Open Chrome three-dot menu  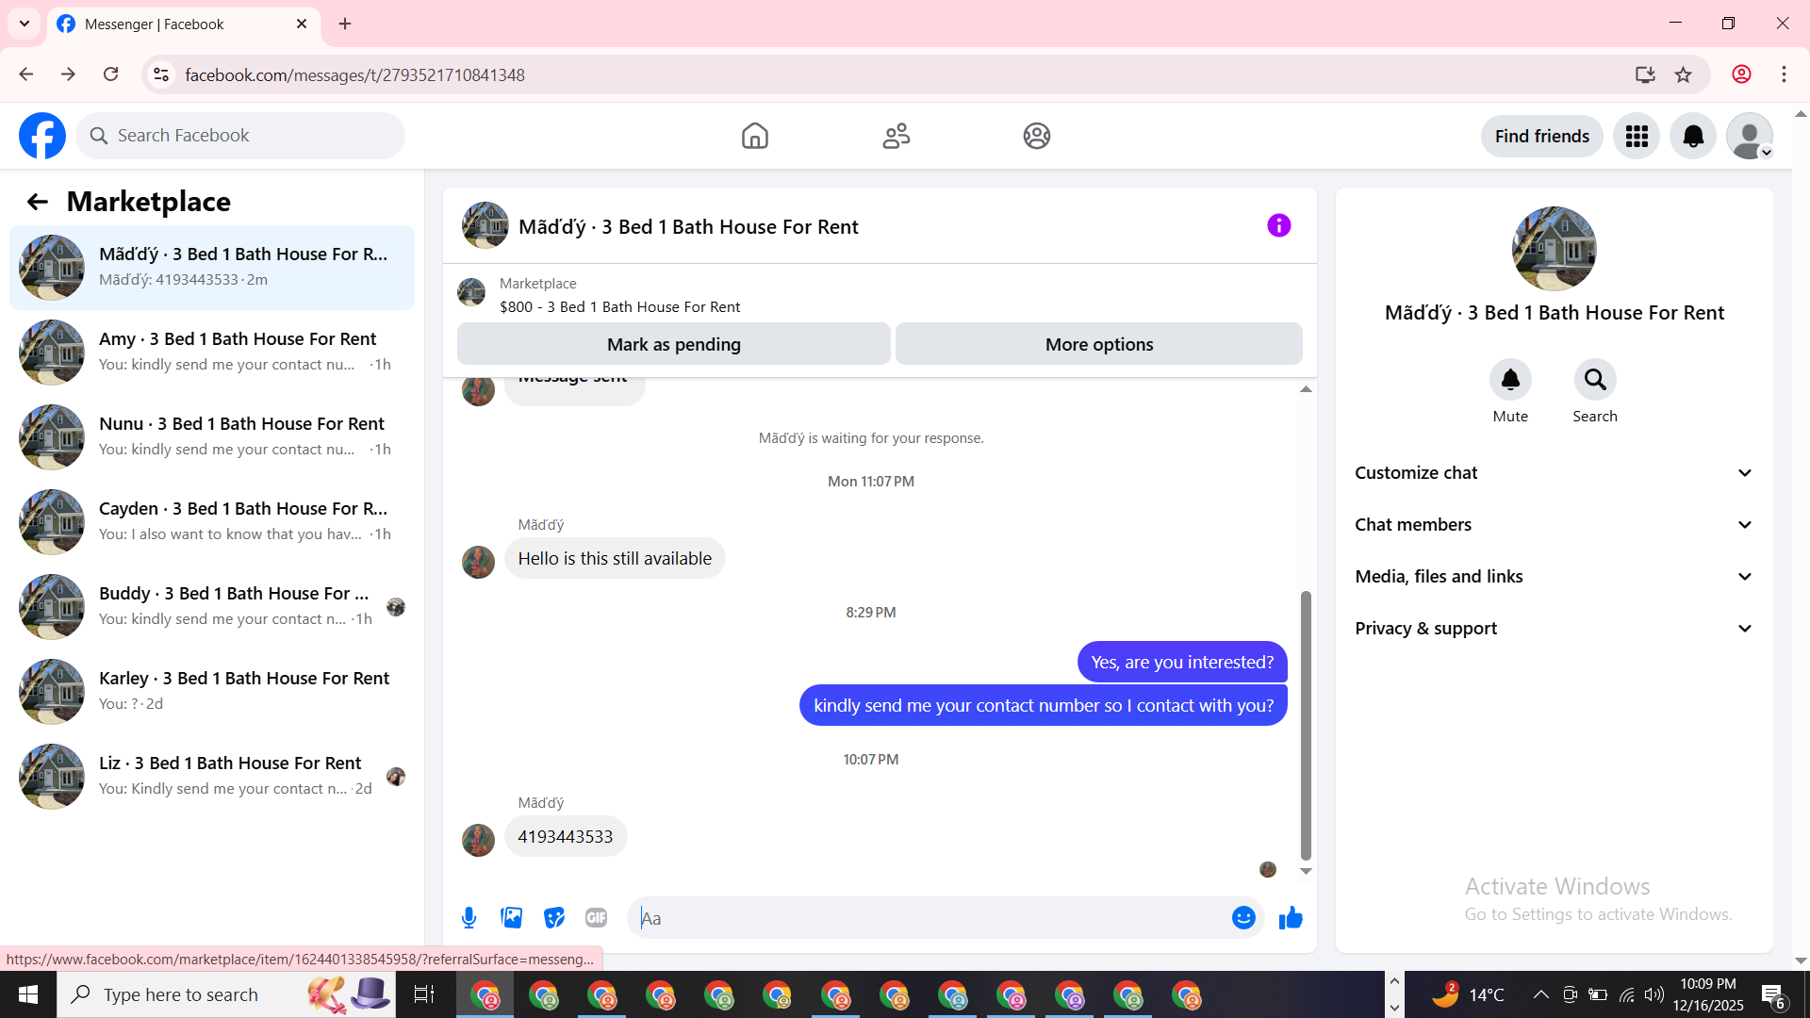(1784, 74)
